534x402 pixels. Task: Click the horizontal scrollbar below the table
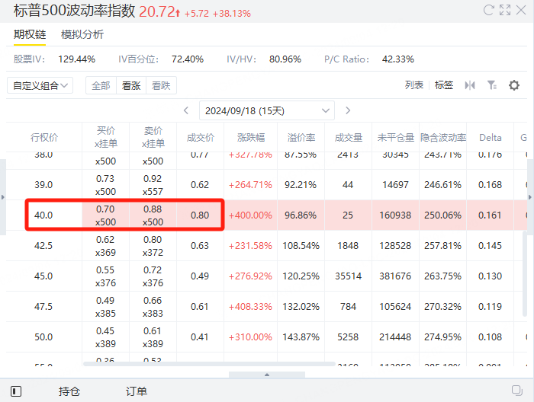[209, 364]
